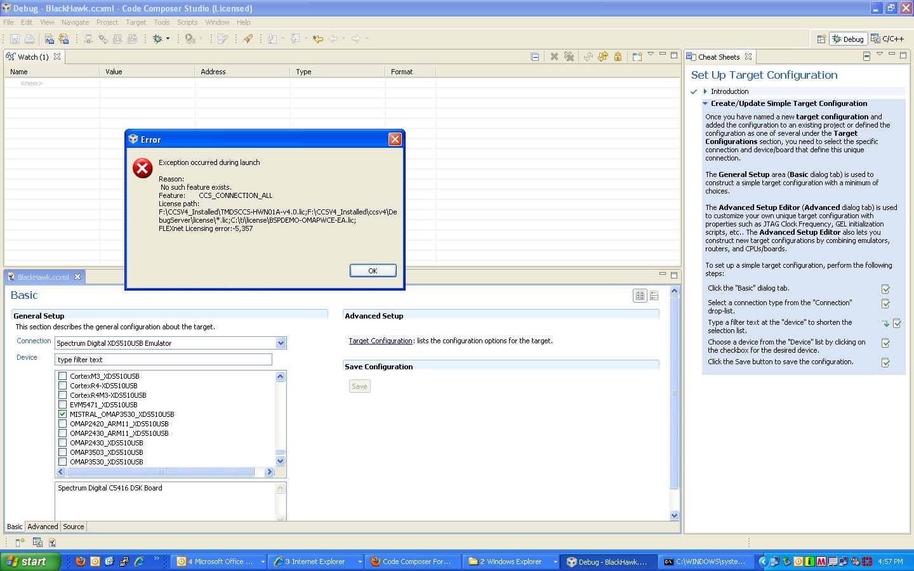Click Collapse All in Watch view
This screenshot has width=914, height=571.
tap(535, 56)
